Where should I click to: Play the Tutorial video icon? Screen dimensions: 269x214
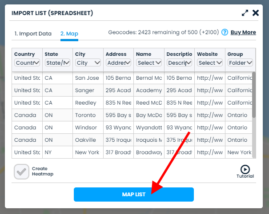point(245,169)
